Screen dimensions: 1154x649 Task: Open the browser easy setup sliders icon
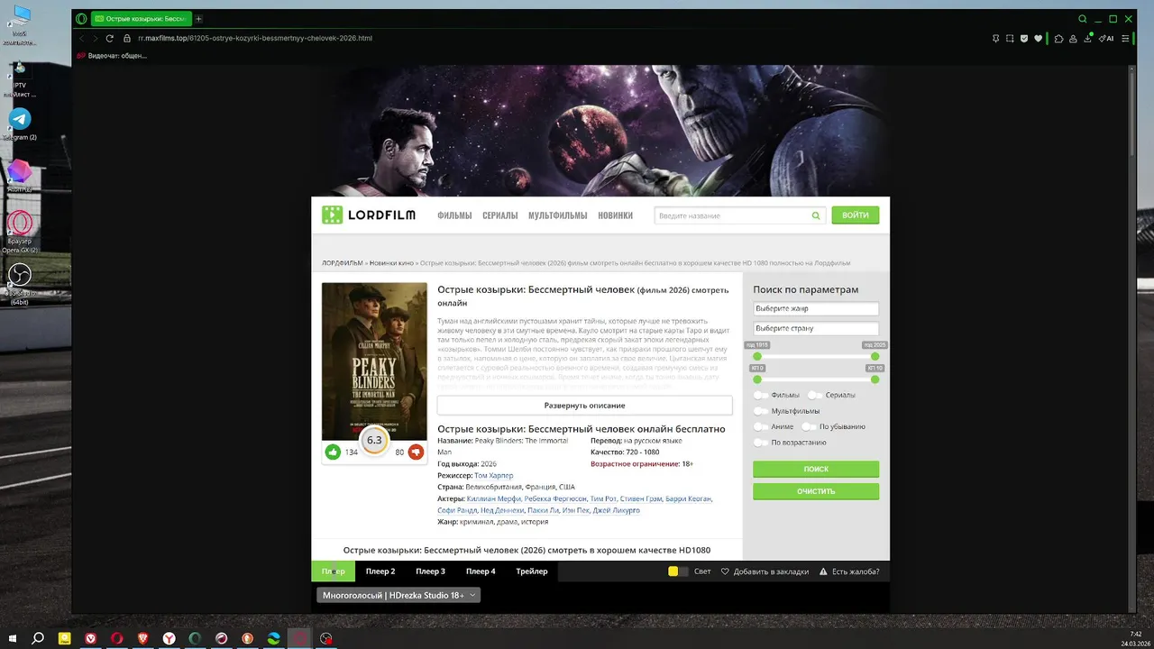point(1125,39)
